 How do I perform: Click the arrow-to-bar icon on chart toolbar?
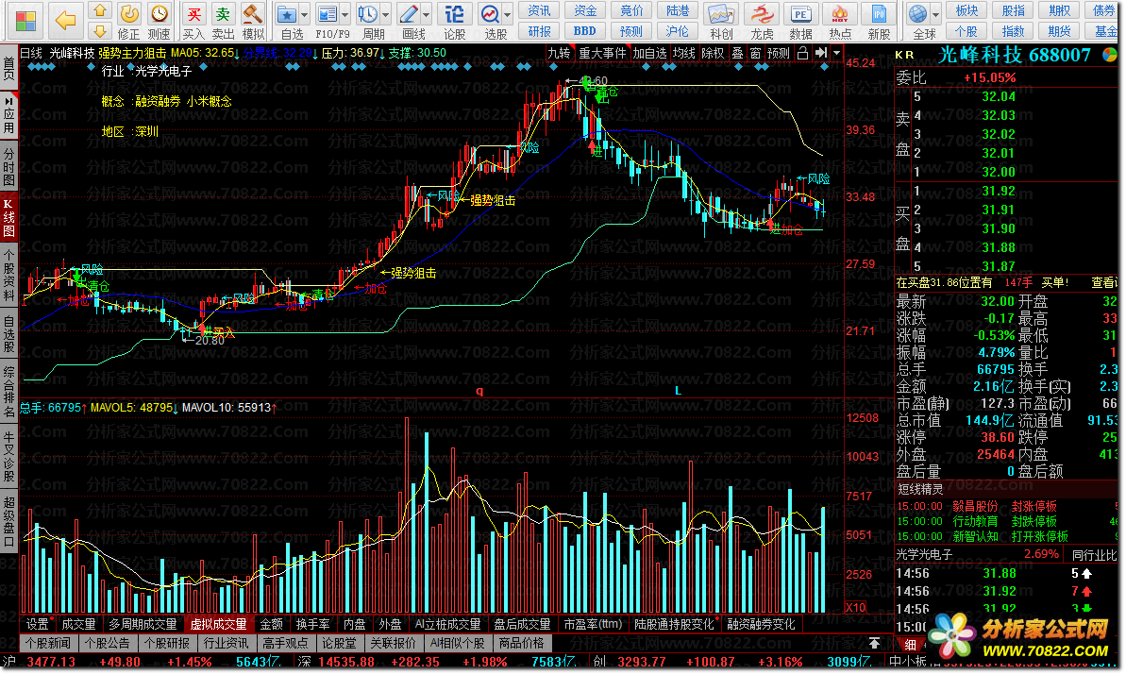pos(821,53)
